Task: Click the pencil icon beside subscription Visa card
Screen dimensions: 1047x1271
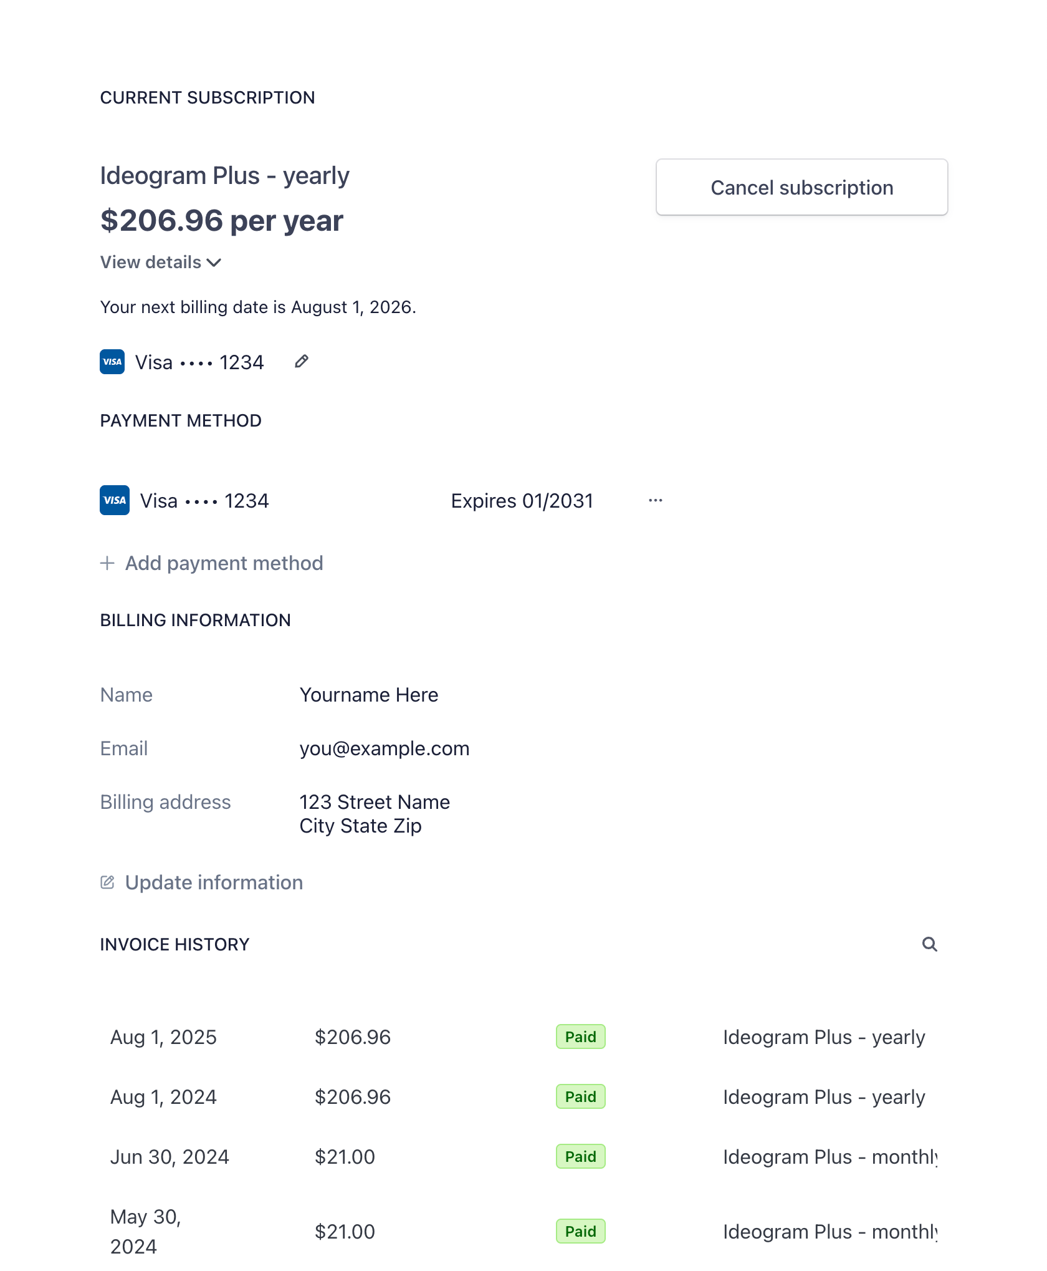Action: pyautogui.click(x=302, y=362)
